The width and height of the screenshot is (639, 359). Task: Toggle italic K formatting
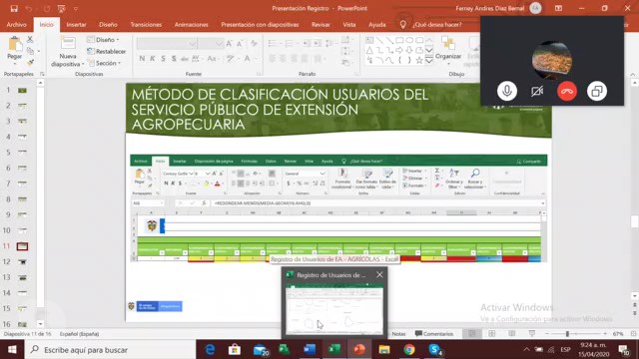[x=153, y=59]
